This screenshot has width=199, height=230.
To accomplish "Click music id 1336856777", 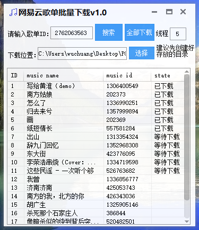I will click(x=122, y=179).
